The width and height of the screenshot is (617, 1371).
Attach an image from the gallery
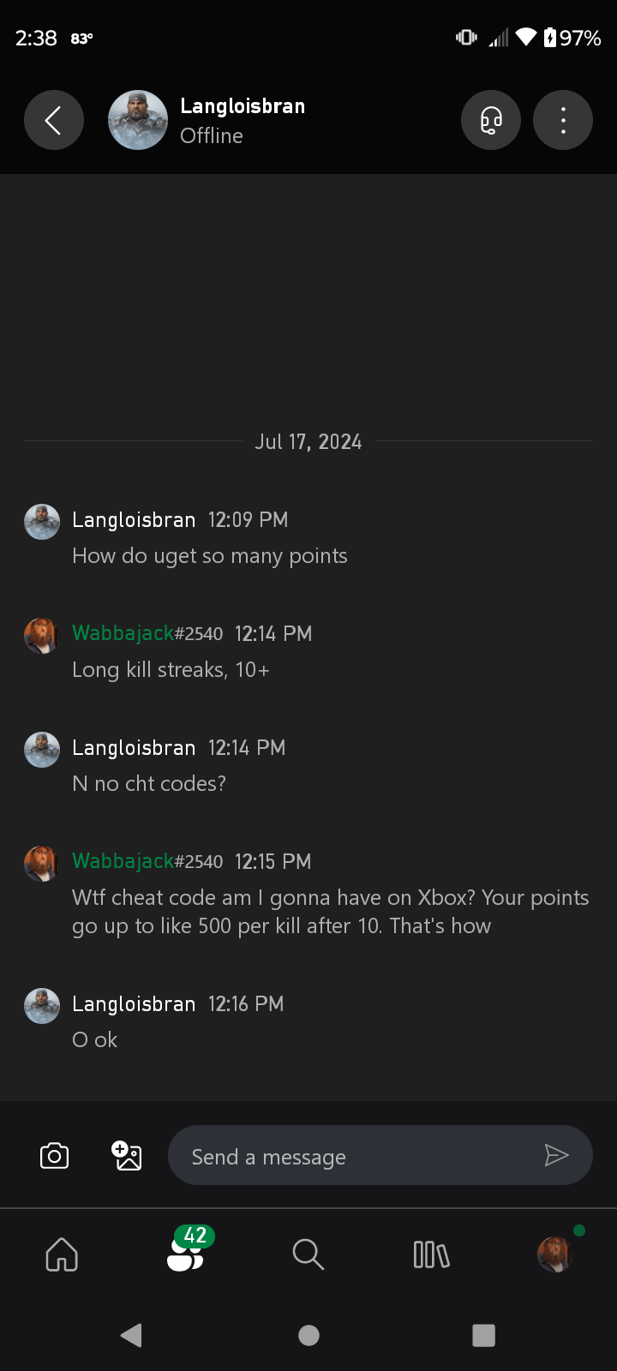127,1156
